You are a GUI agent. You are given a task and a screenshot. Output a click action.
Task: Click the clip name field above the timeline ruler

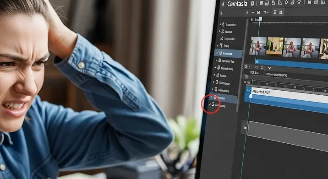tap(295, 75)
